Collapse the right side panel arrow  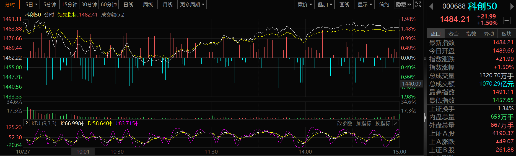pos(425,118)
